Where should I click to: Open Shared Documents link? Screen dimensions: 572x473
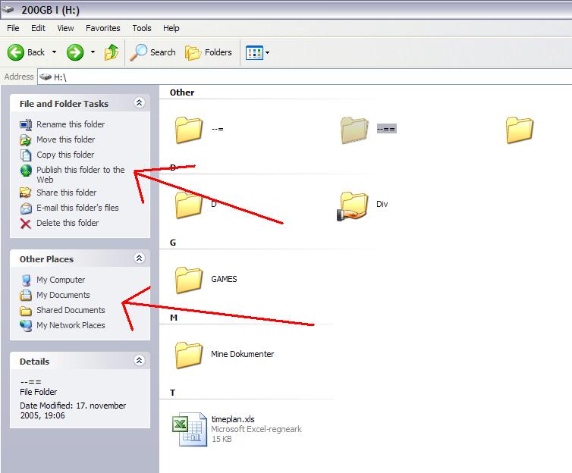click(71, 310)
